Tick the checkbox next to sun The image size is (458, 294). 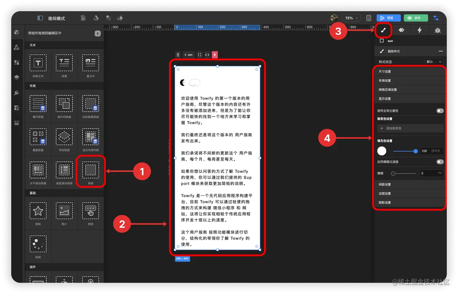(382, 41)
